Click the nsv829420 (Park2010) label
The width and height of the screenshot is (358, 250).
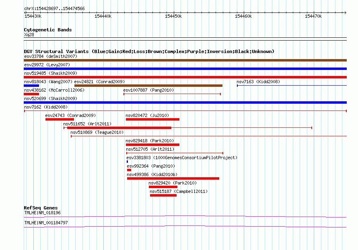click(x=173, y=183)
